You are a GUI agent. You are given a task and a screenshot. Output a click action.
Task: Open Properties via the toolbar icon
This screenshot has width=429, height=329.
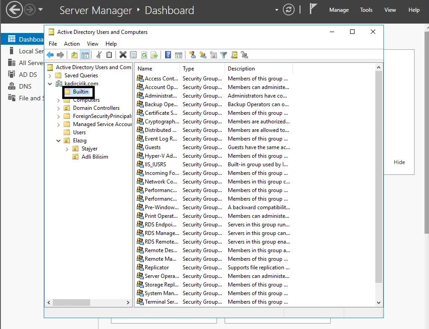(x=133, y=55)
